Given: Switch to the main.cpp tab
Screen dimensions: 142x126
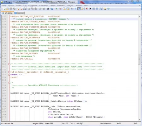Looking at the screenshot, I should pyautogui.click(x=20, y=13).
